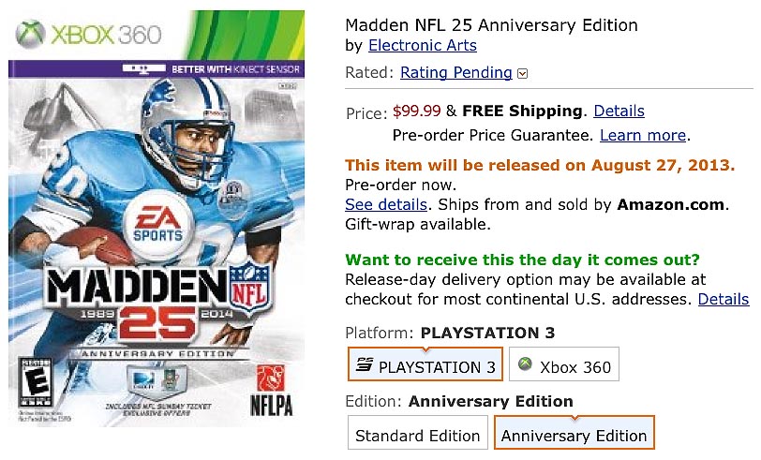This screenshot has width=761, height=460.
Task: Click the Xbox 360 logo on the cover
Action: pos(89,35)
